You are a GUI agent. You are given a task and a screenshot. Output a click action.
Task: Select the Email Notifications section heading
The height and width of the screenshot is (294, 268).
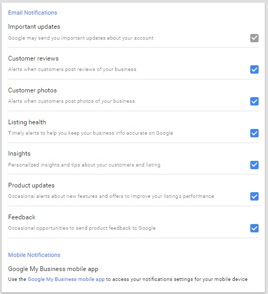pos(32,13)
